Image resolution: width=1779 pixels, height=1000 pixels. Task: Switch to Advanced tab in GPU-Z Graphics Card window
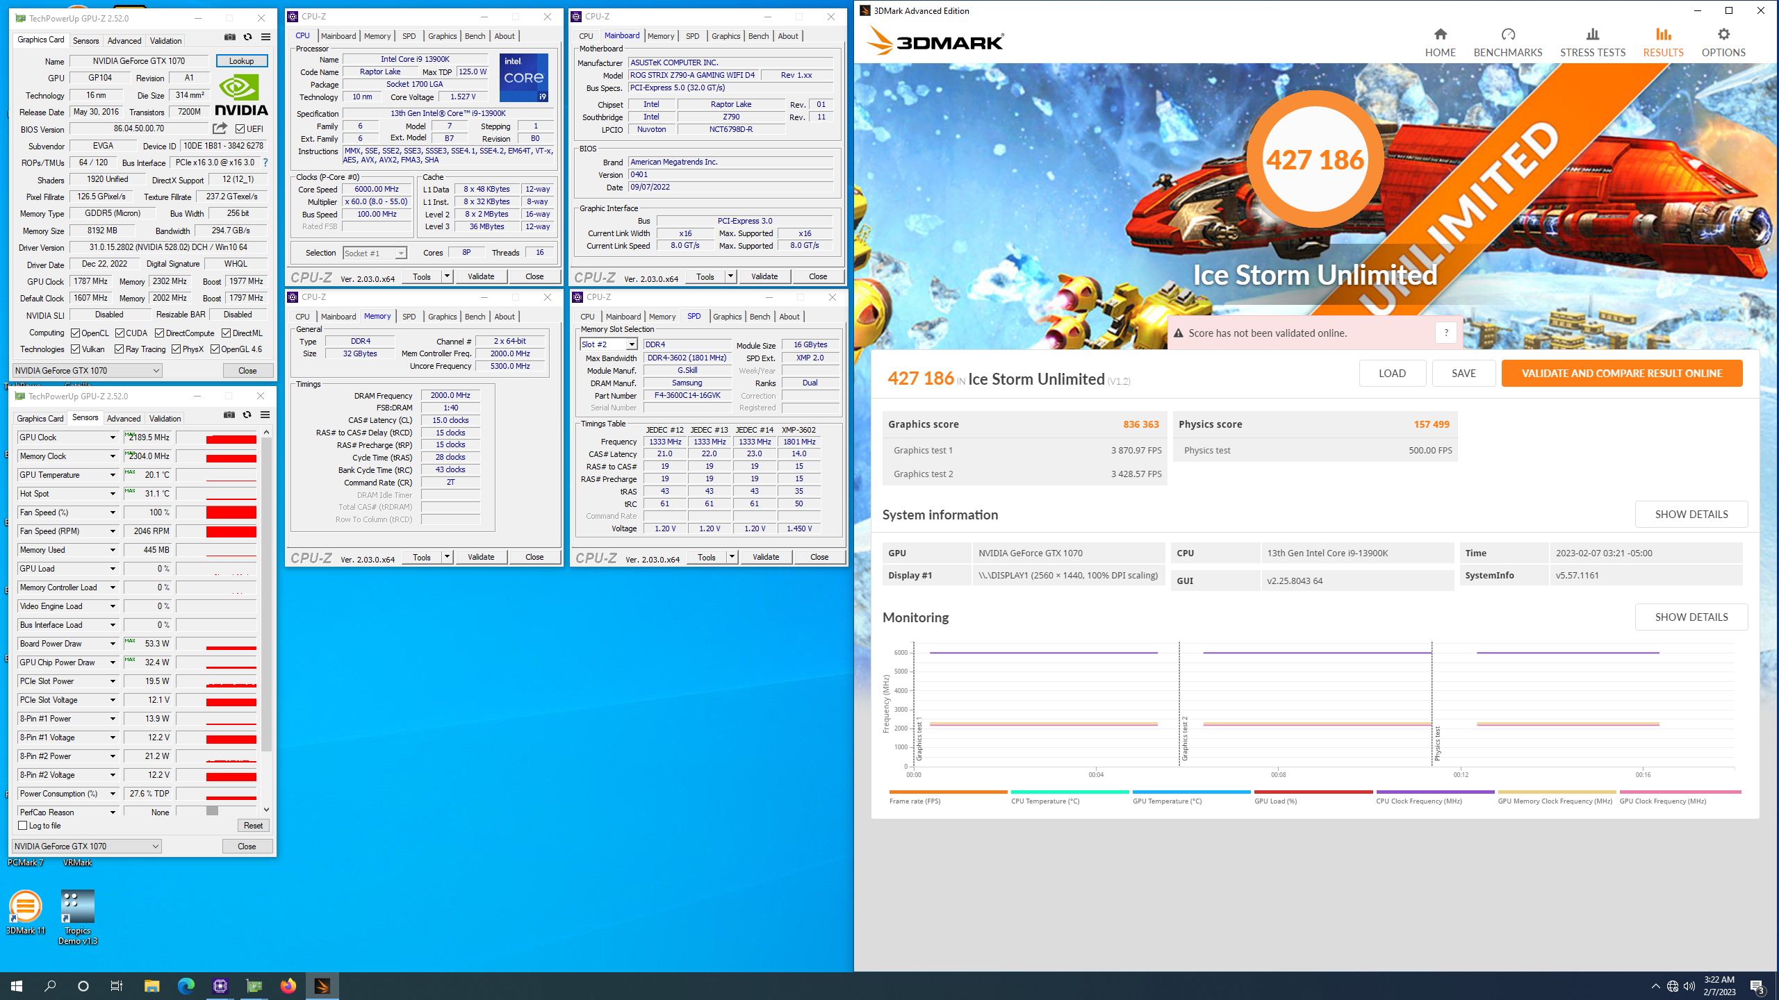pos(124,41)
